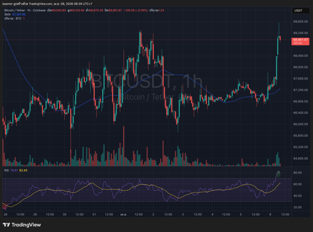Click the 64,800.00 price axis label
Image resolution: width=313 pixels, height=232 pixels.
click(x=300, y=158)
